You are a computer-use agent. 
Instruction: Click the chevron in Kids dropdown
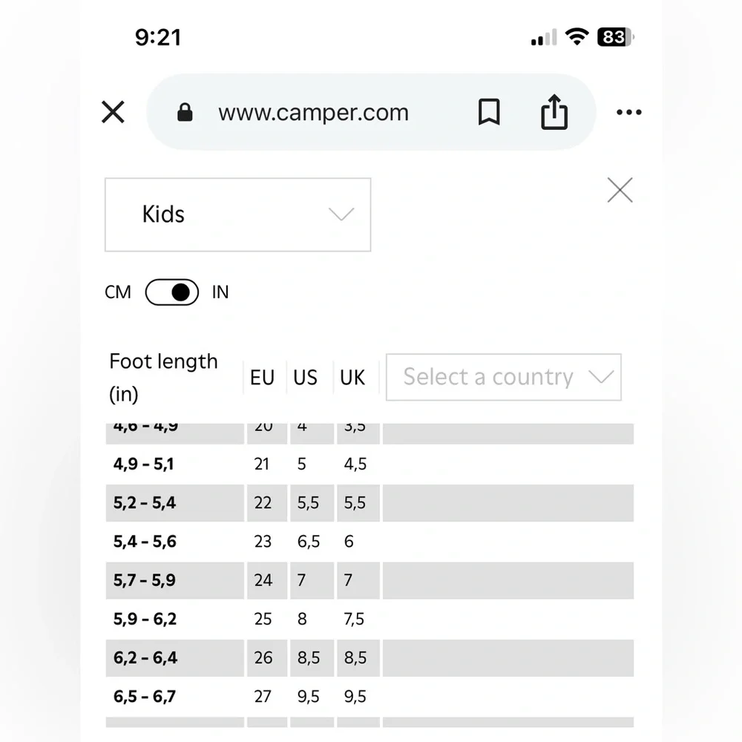point(341,214)
